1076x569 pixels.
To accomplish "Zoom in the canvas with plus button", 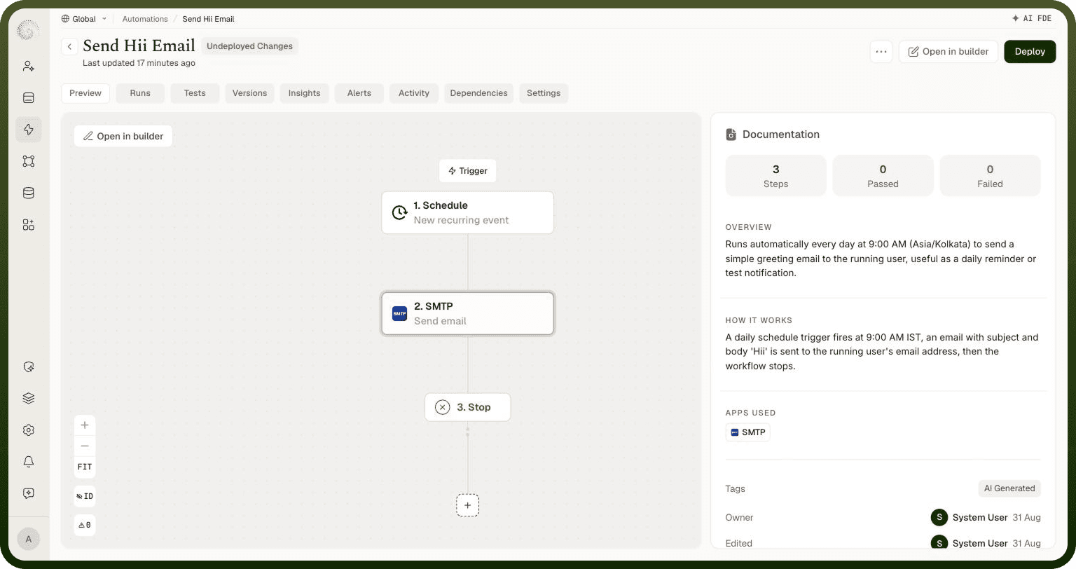I will pos(85,425).
